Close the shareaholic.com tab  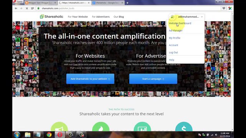tap(89, 3)
